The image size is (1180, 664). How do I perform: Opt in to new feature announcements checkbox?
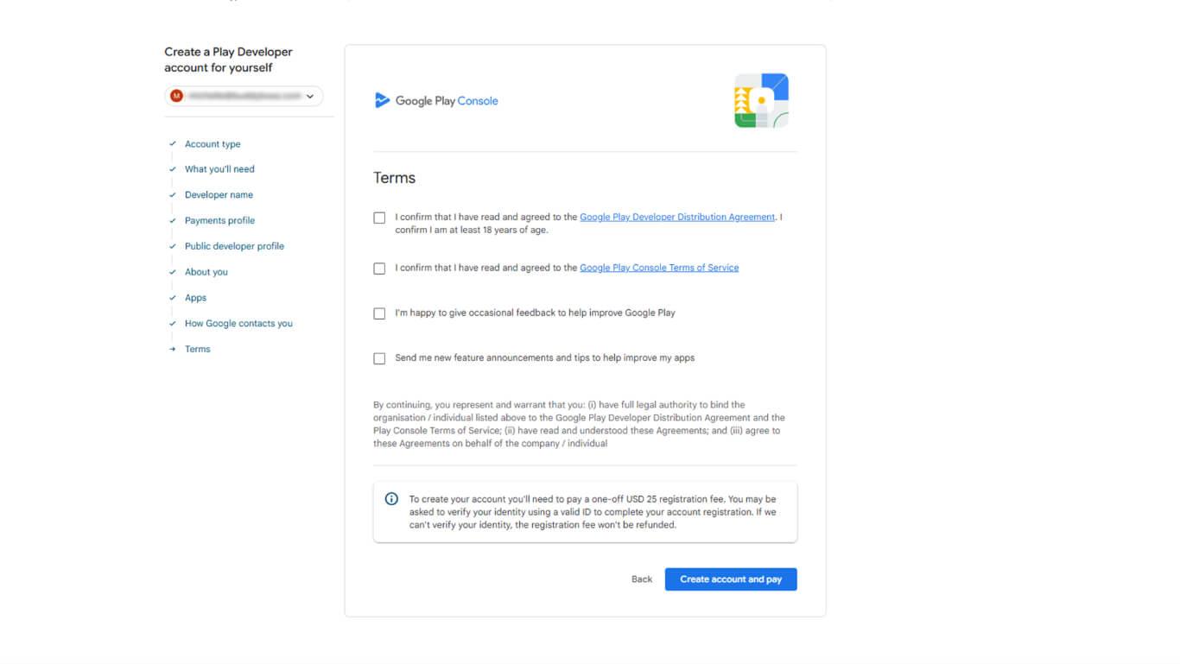click(379, 358)
